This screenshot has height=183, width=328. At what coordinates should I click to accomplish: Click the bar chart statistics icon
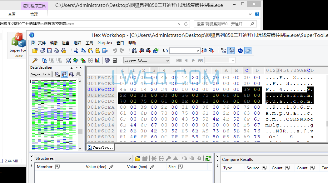97,60
